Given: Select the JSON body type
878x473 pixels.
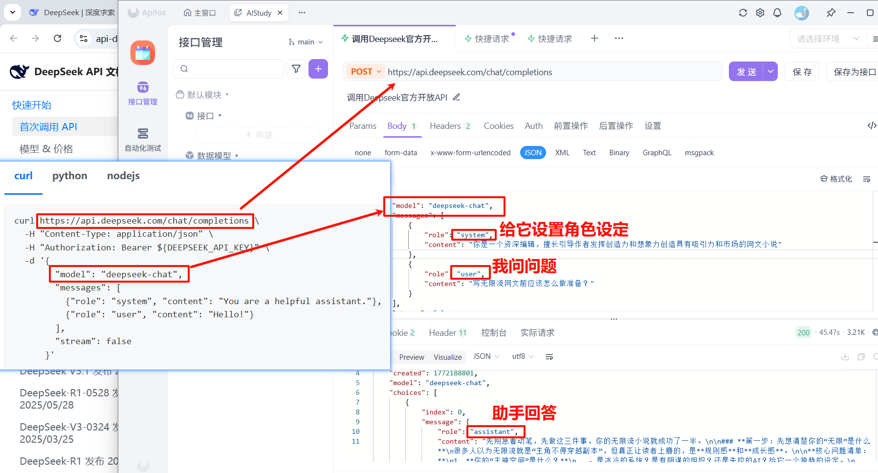Looking at the screenshot, I should (533, 153).
